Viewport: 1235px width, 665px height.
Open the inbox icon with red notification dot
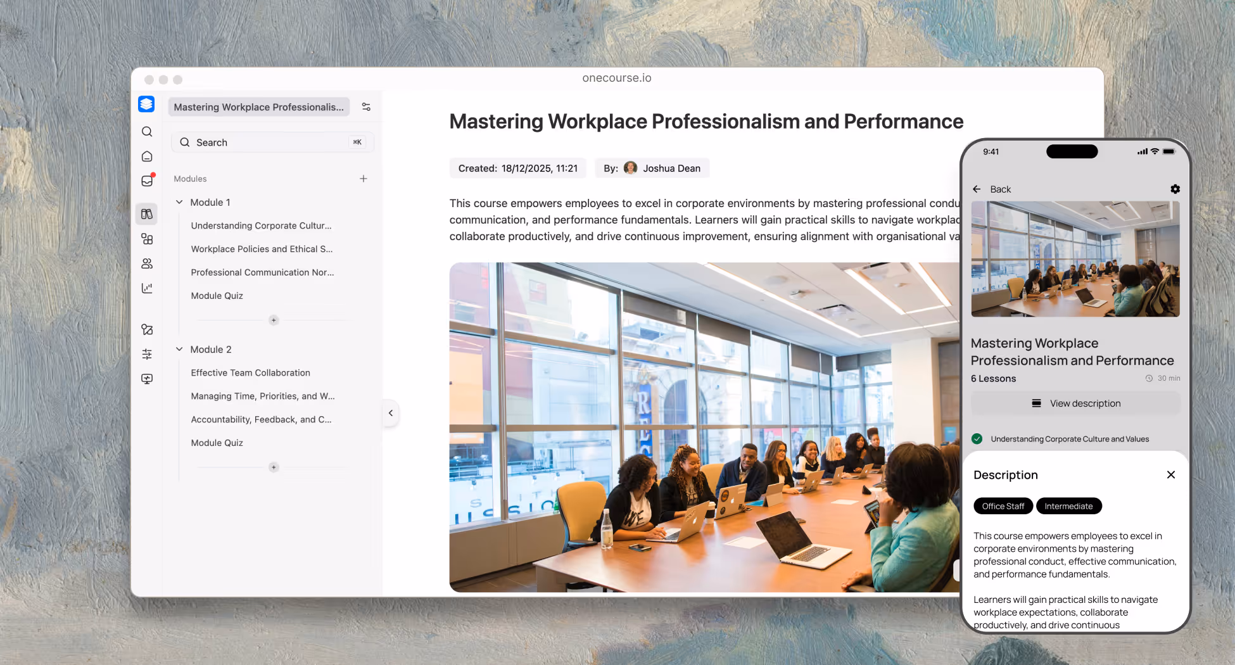pyautogui.click(x=147, y=181)
